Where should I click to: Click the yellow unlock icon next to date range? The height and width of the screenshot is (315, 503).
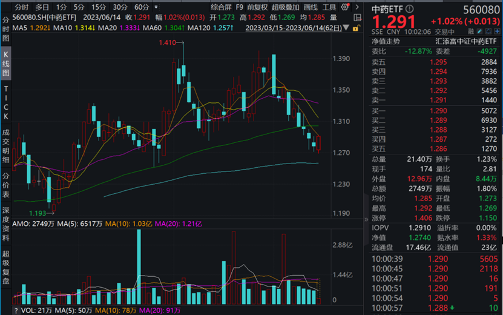tap(356, 28)
